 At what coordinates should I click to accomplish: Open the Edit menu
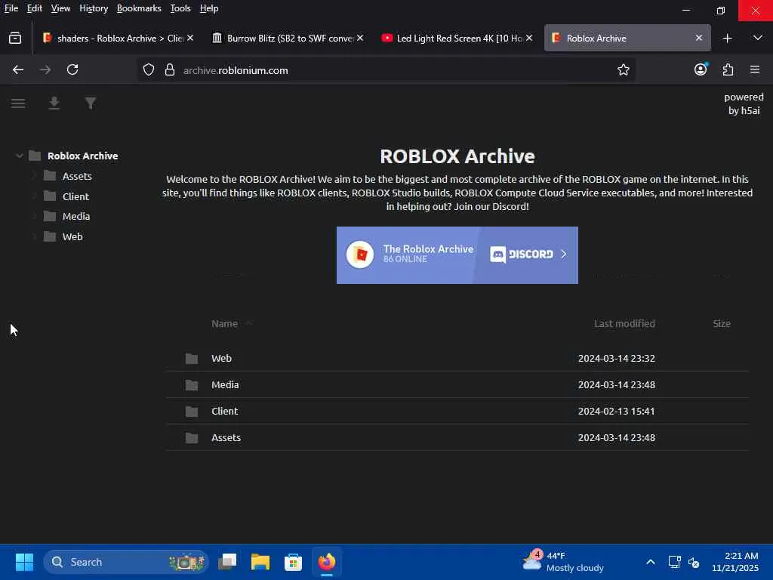35,8
